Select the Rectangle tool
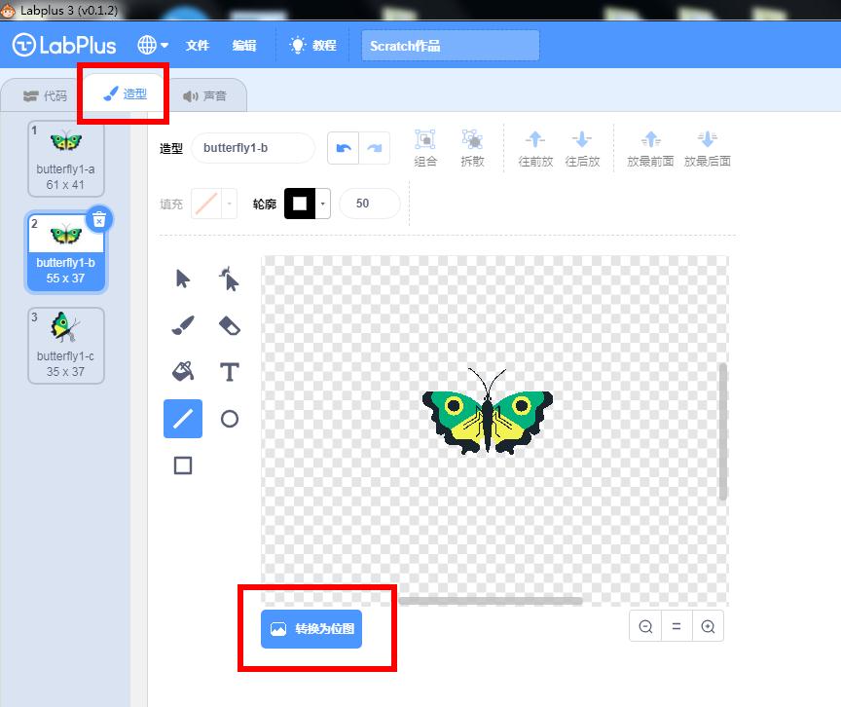This screenshot has width=841, height=707. point(183,465)
